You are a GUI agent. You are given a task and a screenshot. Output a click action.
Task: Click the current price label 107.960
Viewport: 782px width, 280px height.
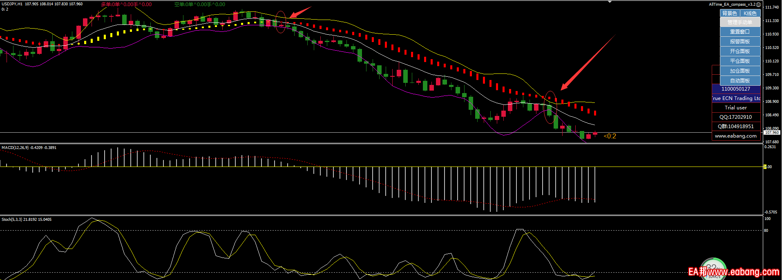772,133
